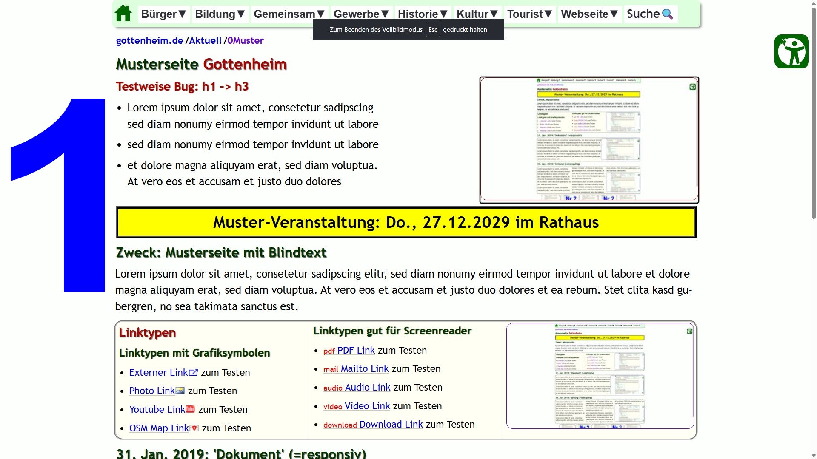The height and width of the screenshot is (459, 817).
Task: Click the top page screenshot thumbnail
Action: 589,139
